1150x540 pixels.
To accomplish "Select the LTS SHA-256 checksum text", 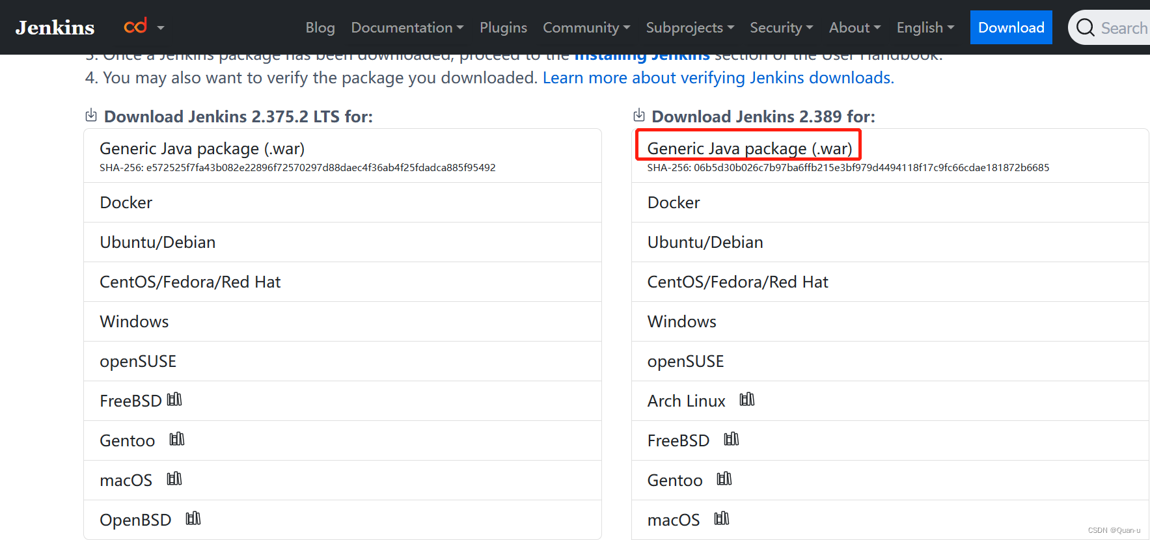I will click(297, 168).
